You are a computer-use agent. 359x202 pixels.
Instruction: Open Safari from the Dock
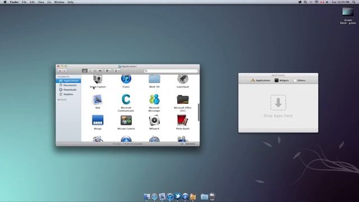tap(155, 196)
